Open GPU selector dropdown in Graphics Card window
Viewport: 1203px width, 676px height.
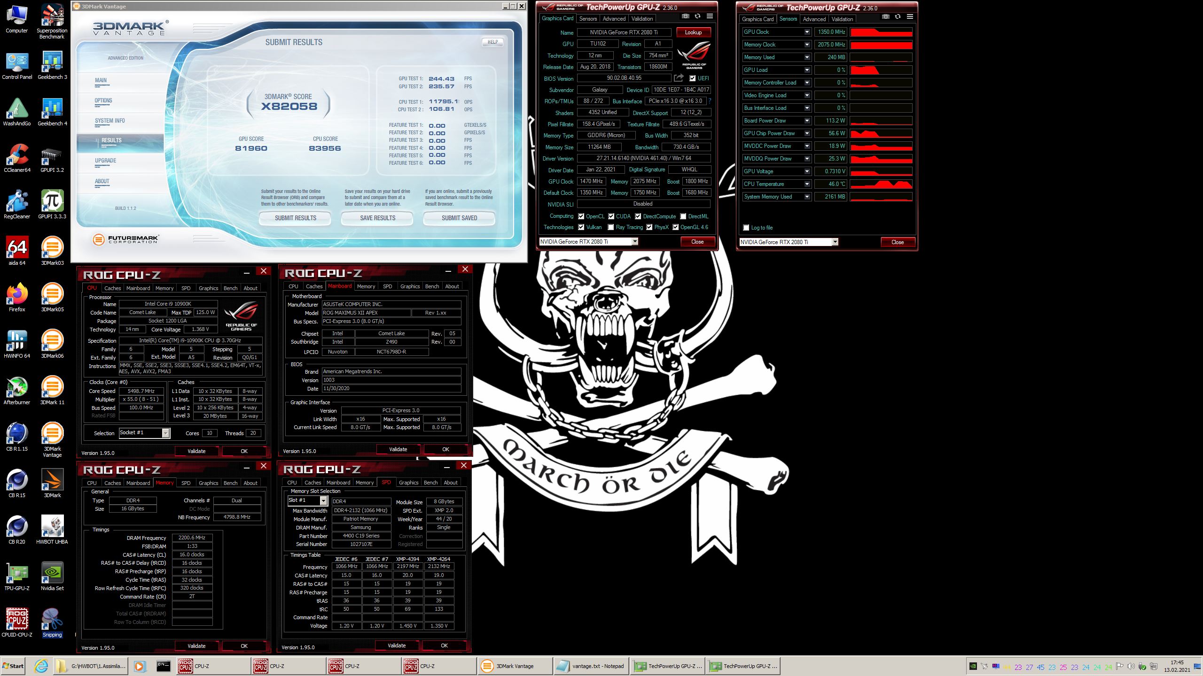point(634,241)
